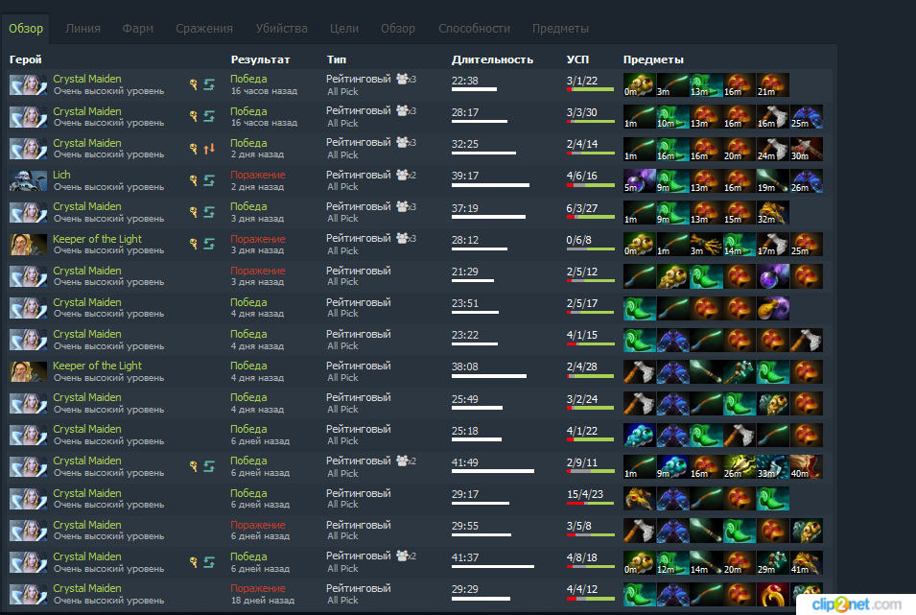916x615 pixels.
Task: Open the Фарм tab
Action: click(138, 29)
